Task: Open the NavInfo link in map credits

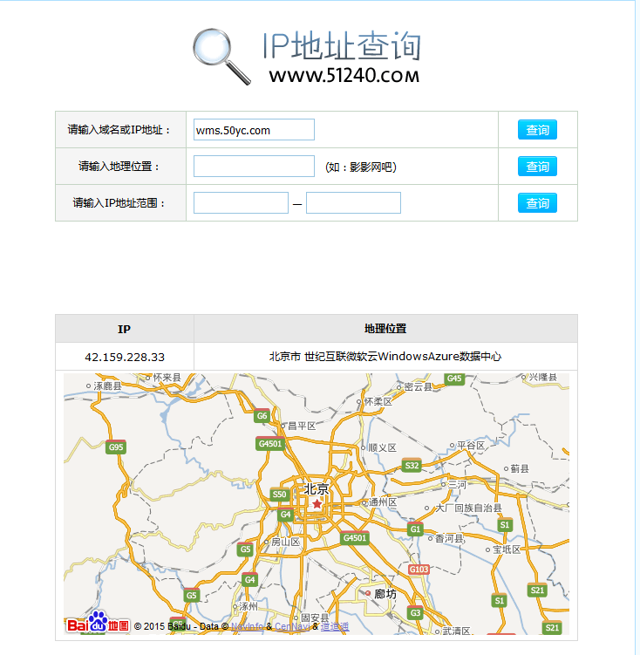Action: click(x=247, y=626)
